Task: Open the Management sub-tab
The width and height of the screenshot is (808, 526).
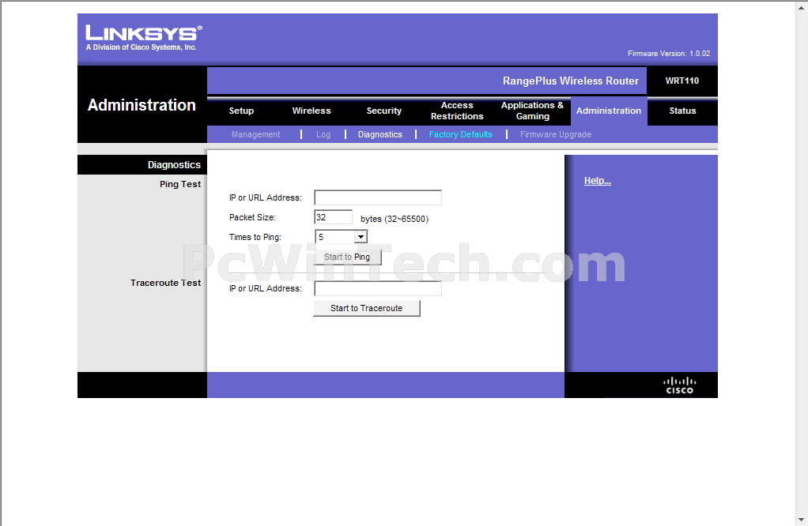Action: click(255, 134)
